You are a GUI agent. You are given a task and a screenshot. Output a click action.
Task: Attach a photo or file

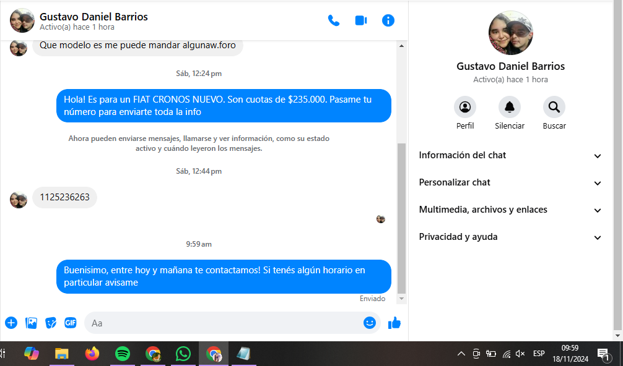[31, 323]
